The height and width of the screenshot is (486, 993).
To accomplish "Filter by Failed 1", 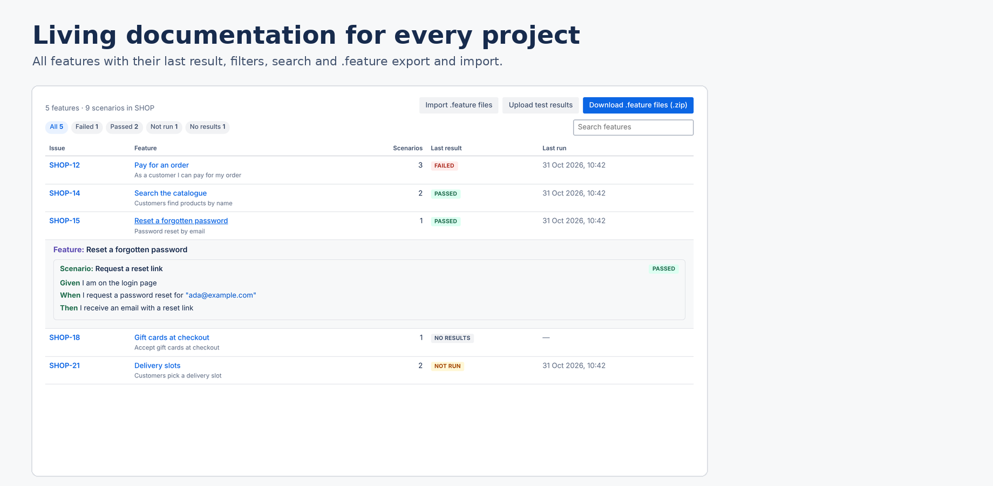I will [x=87, y=127].
